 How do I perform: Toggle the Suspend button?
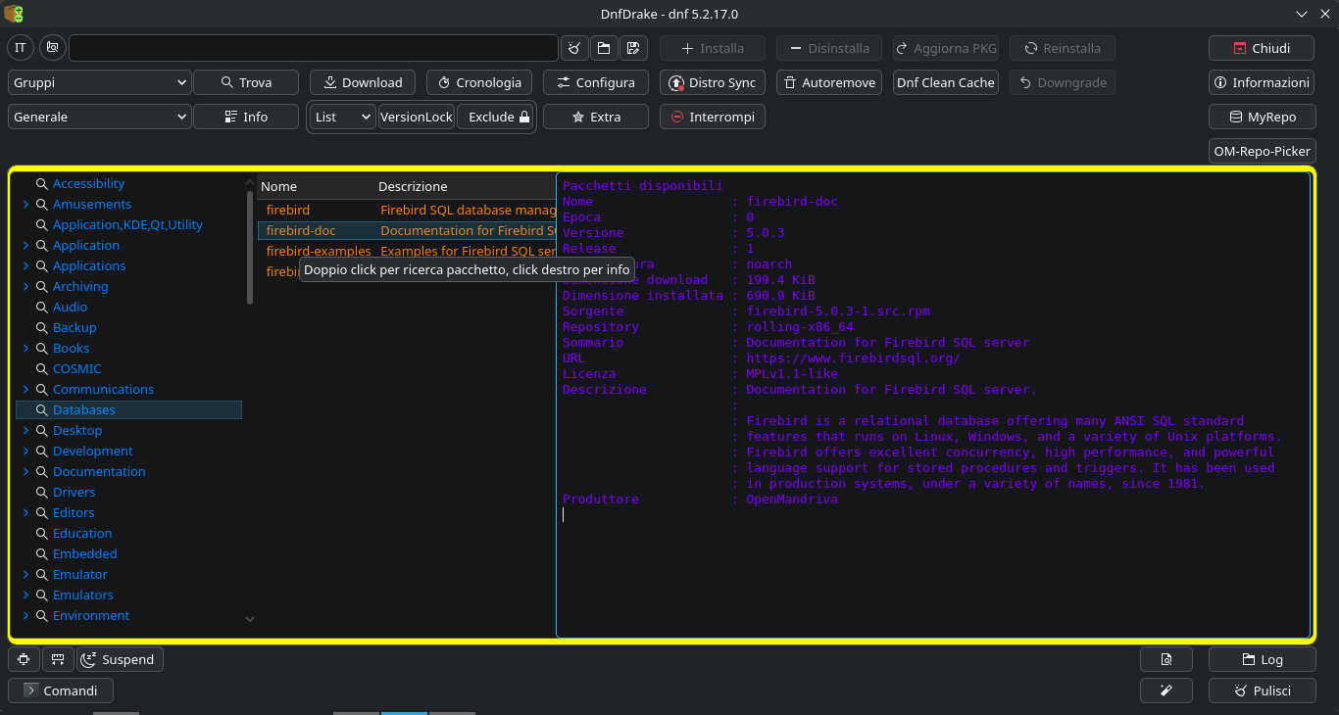click(x=120, y=659)
